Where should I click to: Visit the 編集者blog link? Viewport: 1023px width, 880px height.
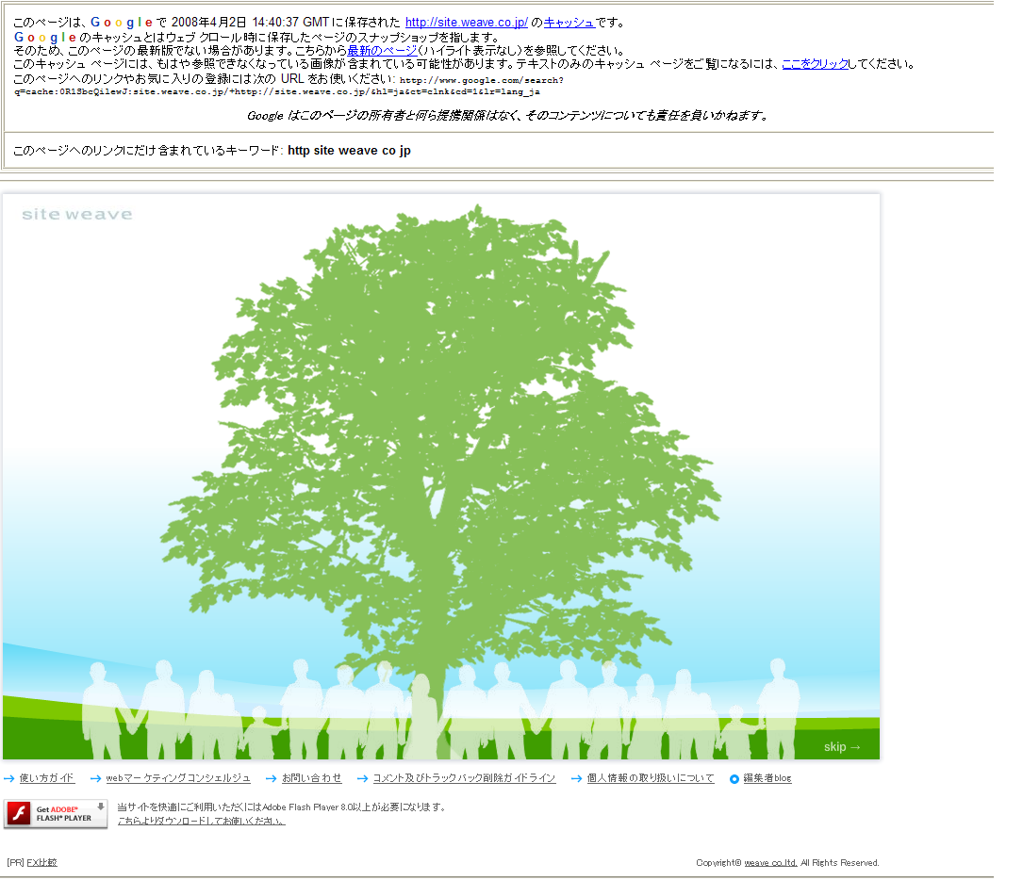pyautogui.click(x=767, y=778)
